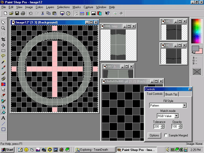
Task: Pick the Eyedropper tool
Action: point(3,67)
